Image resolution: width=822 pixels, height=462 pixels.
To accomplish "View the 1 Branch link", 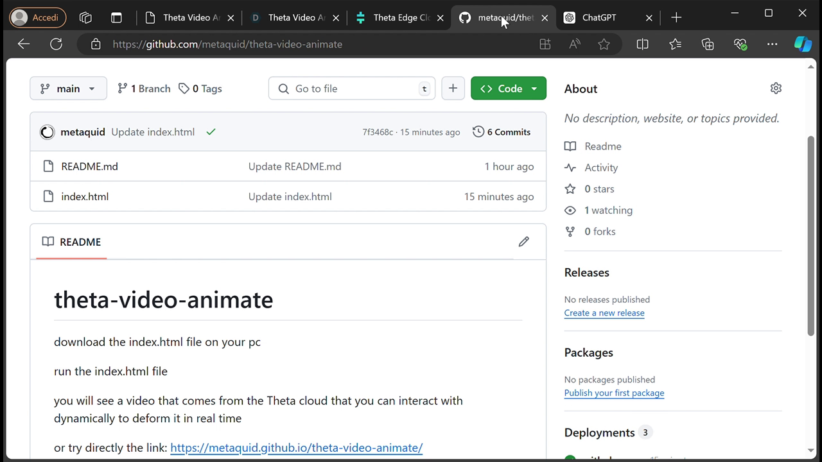I will coord(144,89).
